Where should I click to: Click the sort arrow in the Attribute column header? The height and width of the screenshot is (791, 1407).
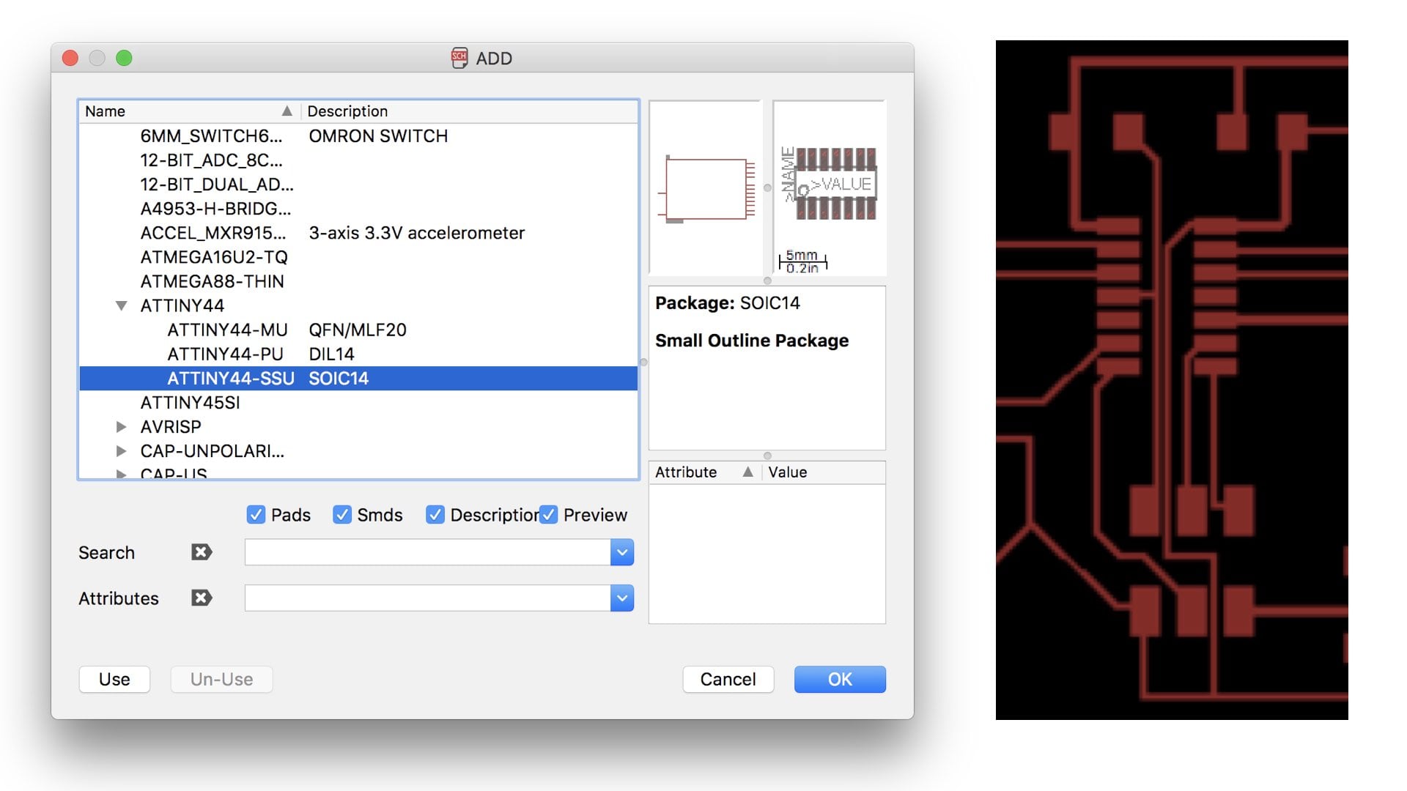click(747, 472)
